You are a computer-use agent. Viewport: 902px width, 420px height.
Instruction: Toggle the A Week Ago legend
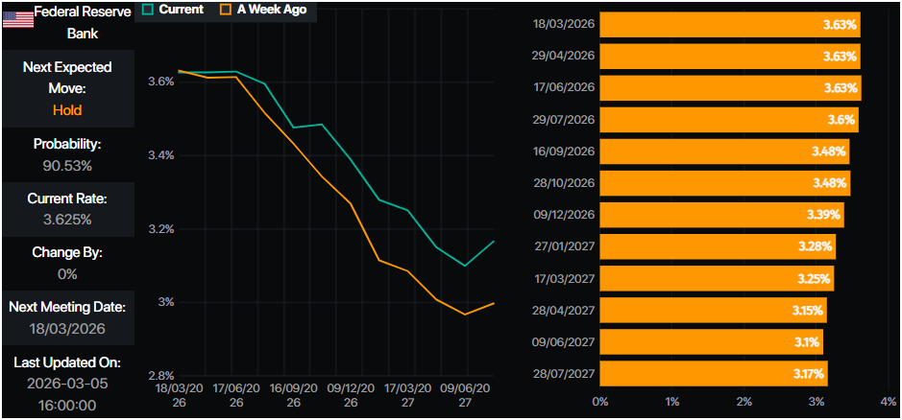click(259, 10)
